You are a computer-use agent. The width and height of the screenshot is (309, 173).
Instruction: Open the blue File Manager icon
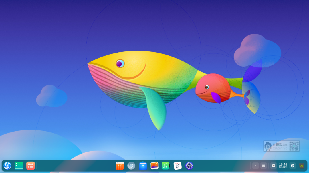click(x=143, y=166)
